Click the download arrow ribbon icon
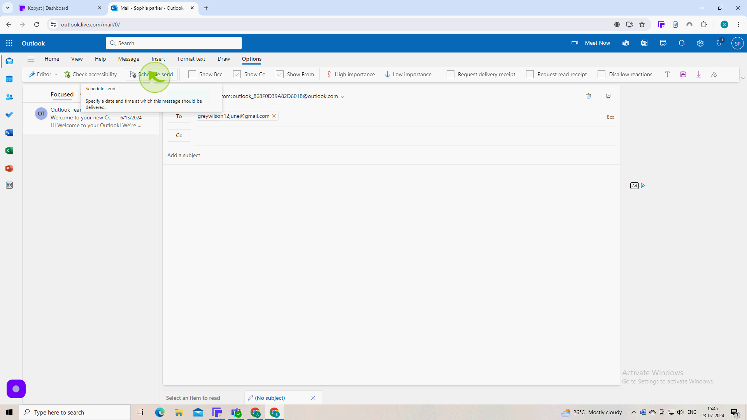Viewport: 747px width, 420px height. pos(698,74)
